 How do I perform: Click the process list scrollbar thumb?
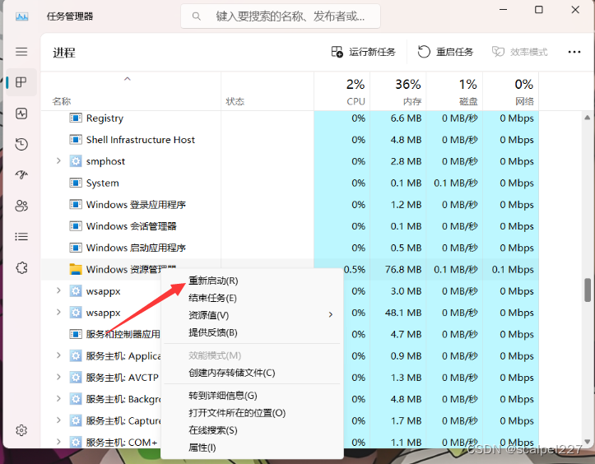pyautogui.click(x=588, y=290)
